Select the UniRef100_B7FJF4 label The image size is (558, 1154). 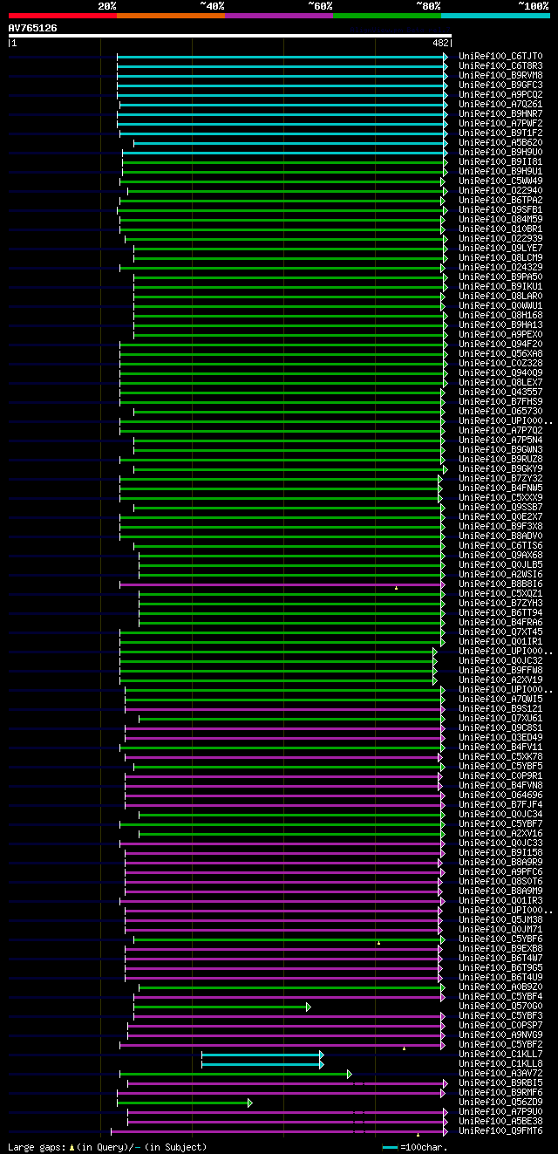501,805
